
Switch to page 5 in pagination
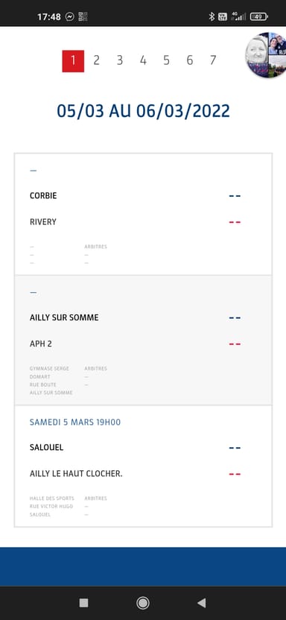point(166,60)
